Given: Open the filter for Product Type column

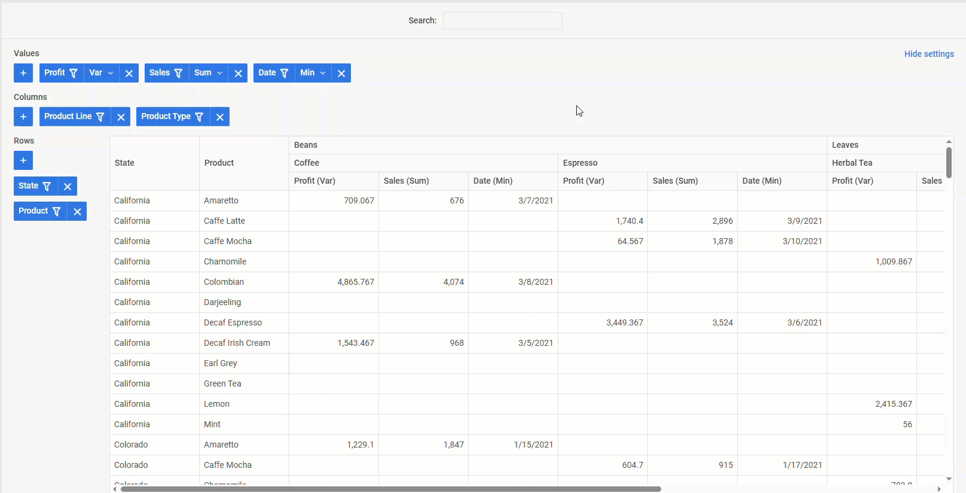Looking at the screenshot, I should tap(199, 117).
